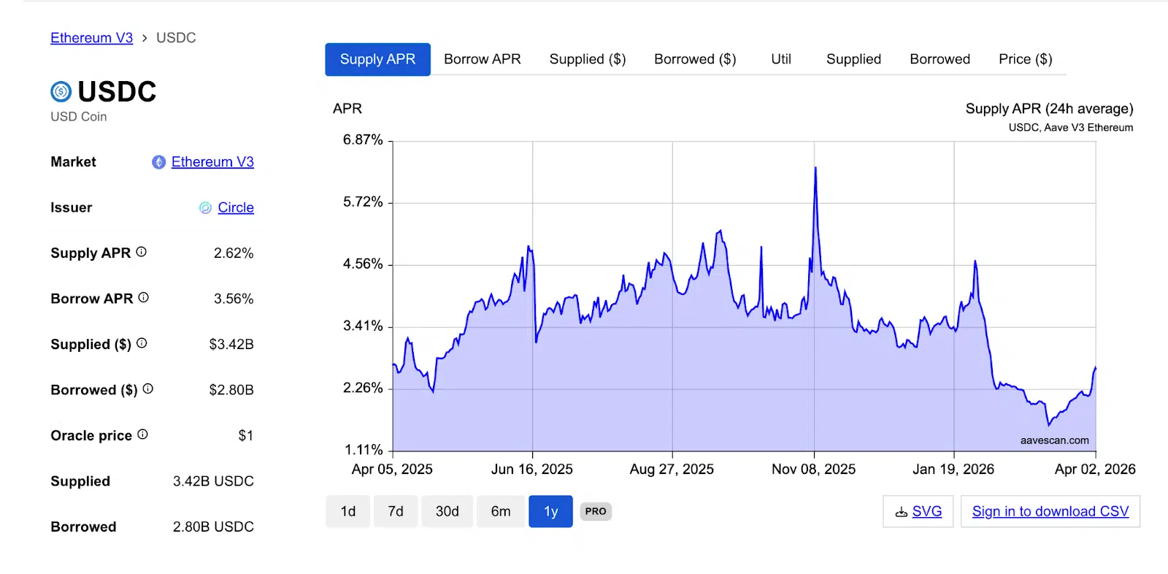Click the Aug 27, 2025 axis label
The width and height of the screenshot is (1168, 574).
(672, 470)
